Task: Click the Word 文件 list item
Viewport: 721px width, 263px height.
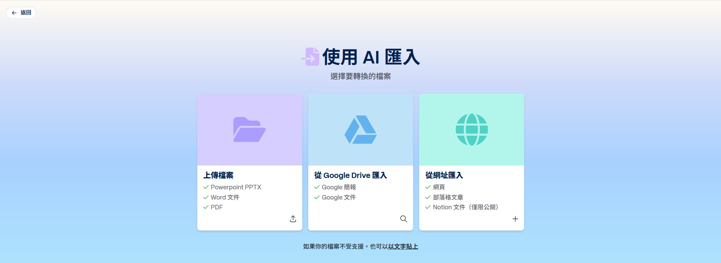Action: click(x=225, y=197)
